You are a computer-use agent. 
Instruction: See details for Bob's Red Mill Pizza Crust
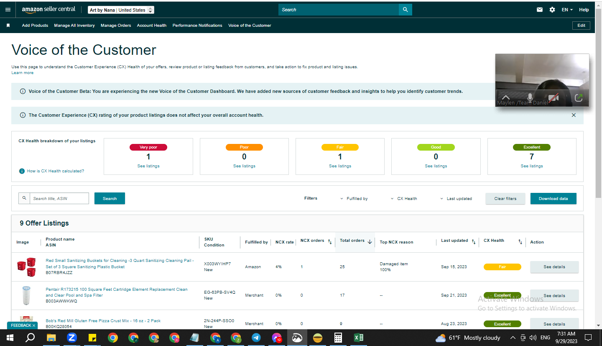tap(554, 324)
